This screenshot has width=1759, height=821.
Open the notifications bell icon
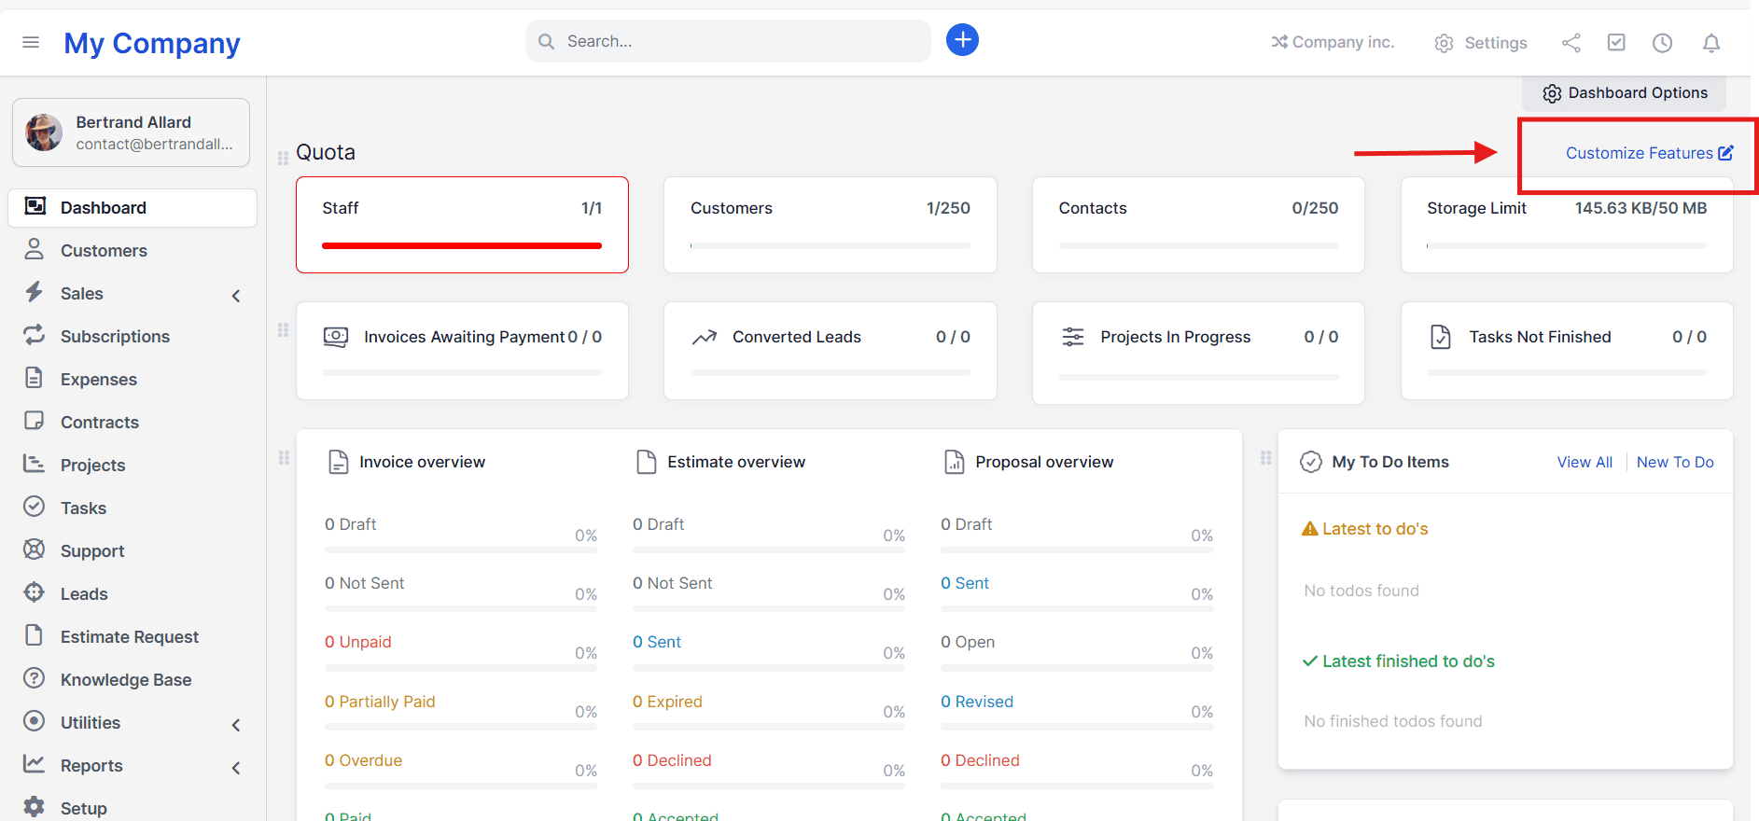(x=1710, y=43)
